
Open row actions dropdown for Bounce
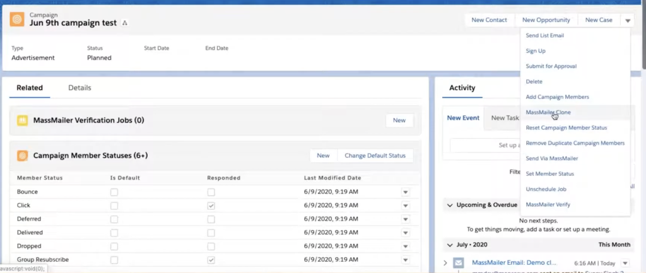tap(406, 192)
